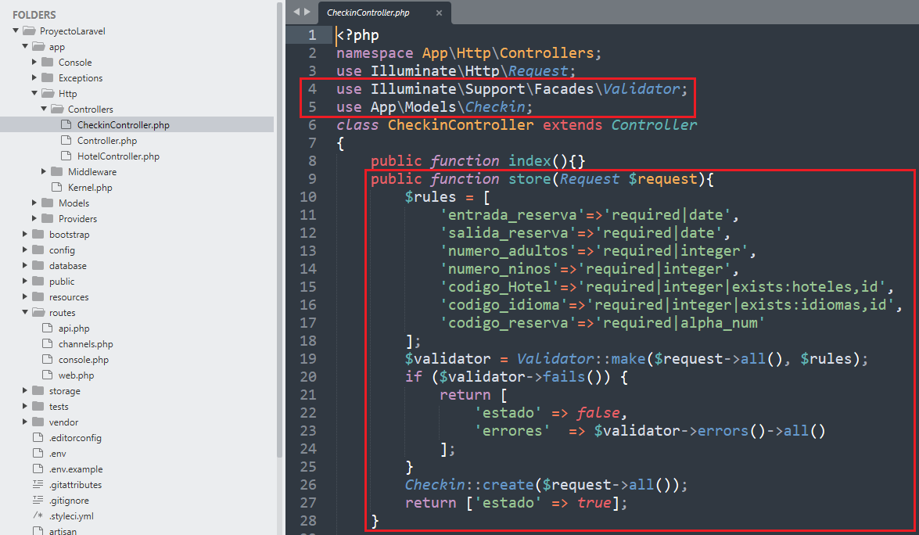This screenshot has width=919, height=535.
Task: Collapse the app folder
Action: tap(25, 47)
